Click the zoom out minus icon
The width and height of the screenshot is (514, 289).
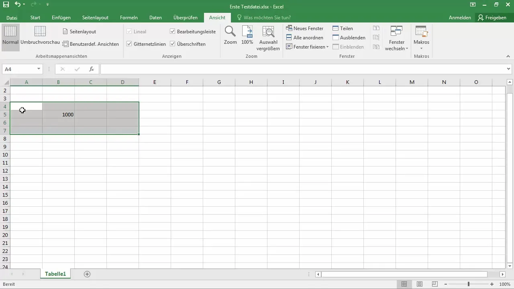tap(446, 284)
